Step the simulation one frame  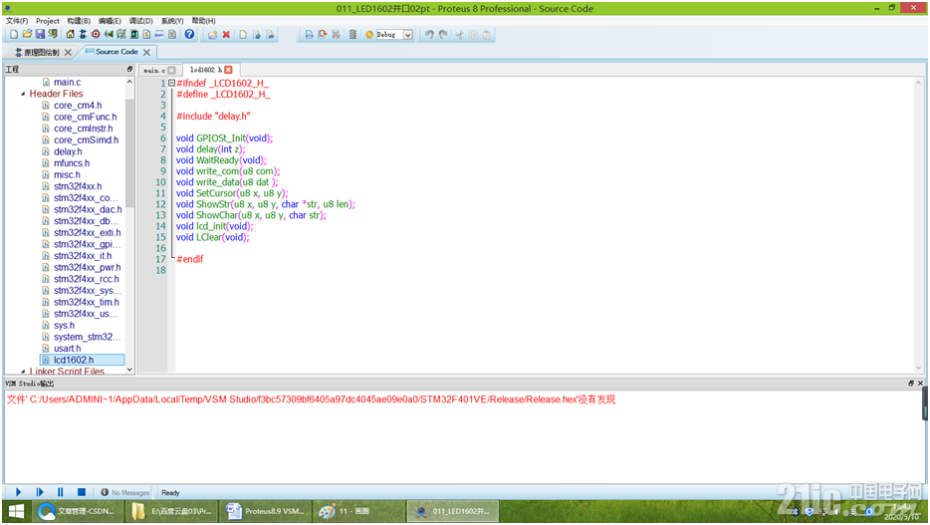(40, 492)
